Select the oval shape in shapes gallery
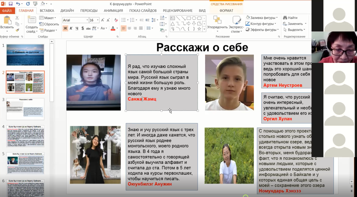 point(194,18)
